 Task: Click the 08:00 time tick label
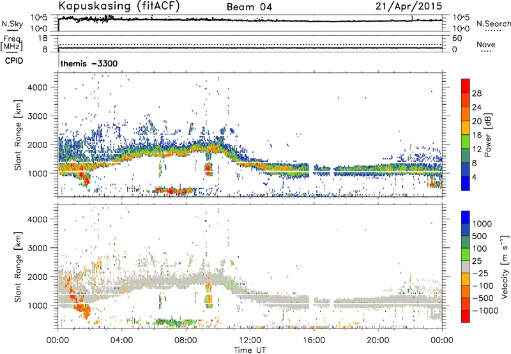coord(186,341)
